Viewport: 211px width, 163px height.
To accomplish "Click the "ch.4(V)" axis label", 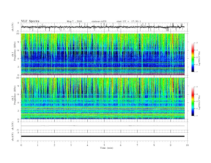I will 13,137.
